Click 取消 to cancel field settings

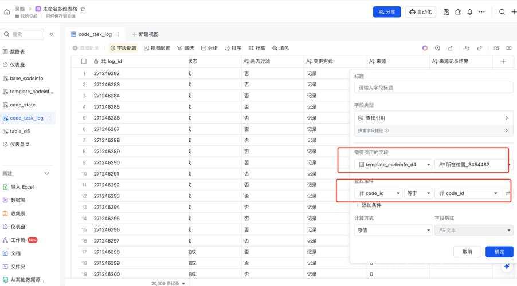click(x=467, y=252)
